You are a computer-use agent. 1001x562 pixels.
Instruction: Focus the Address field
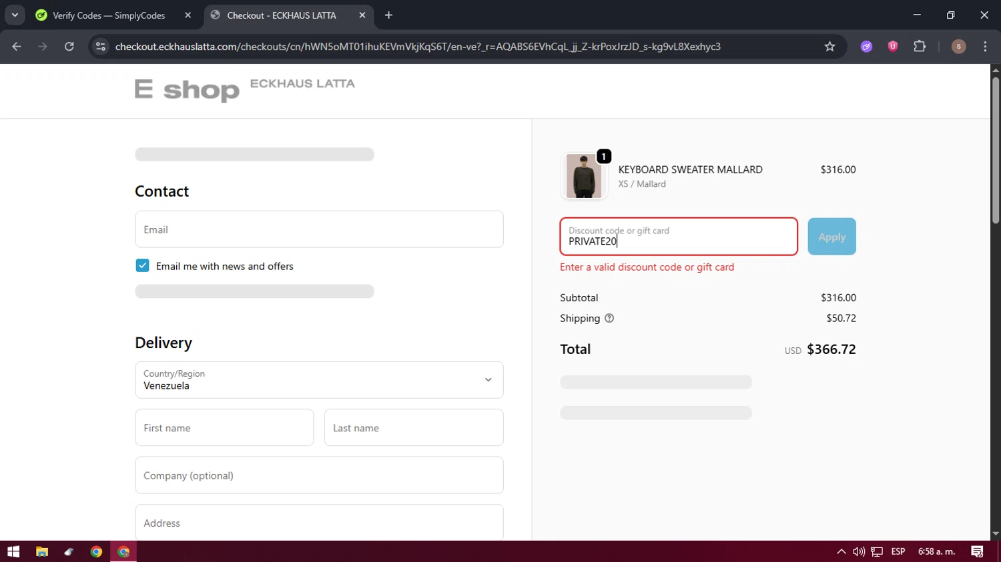click(x=319, y=523)
